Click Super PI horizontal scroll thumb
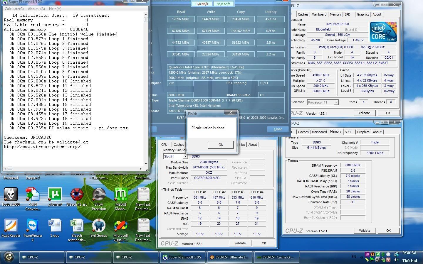The height and width of the screenshot is (264, 423). (10, 169)
